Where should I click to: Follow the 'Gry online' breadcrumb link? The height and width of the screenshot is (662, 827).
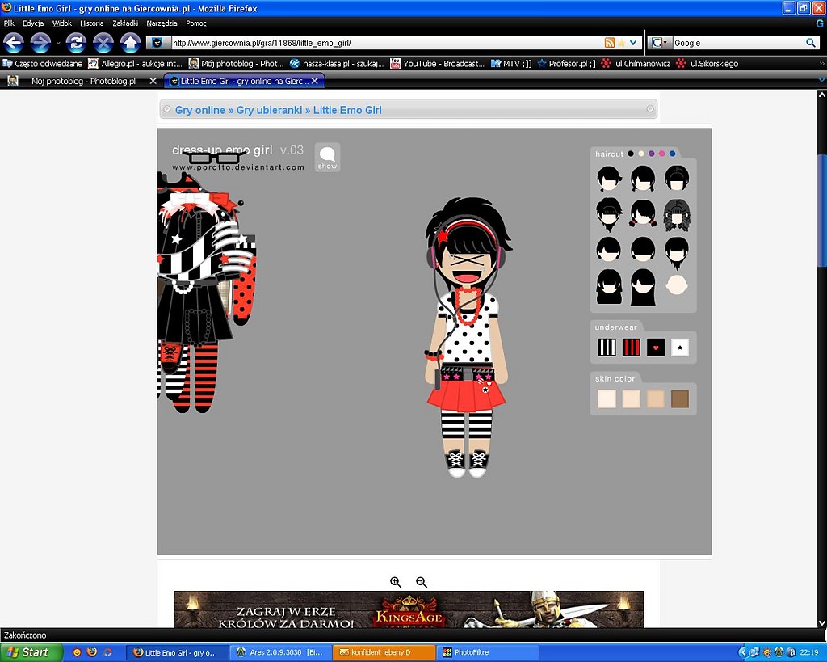click(200, 110)
